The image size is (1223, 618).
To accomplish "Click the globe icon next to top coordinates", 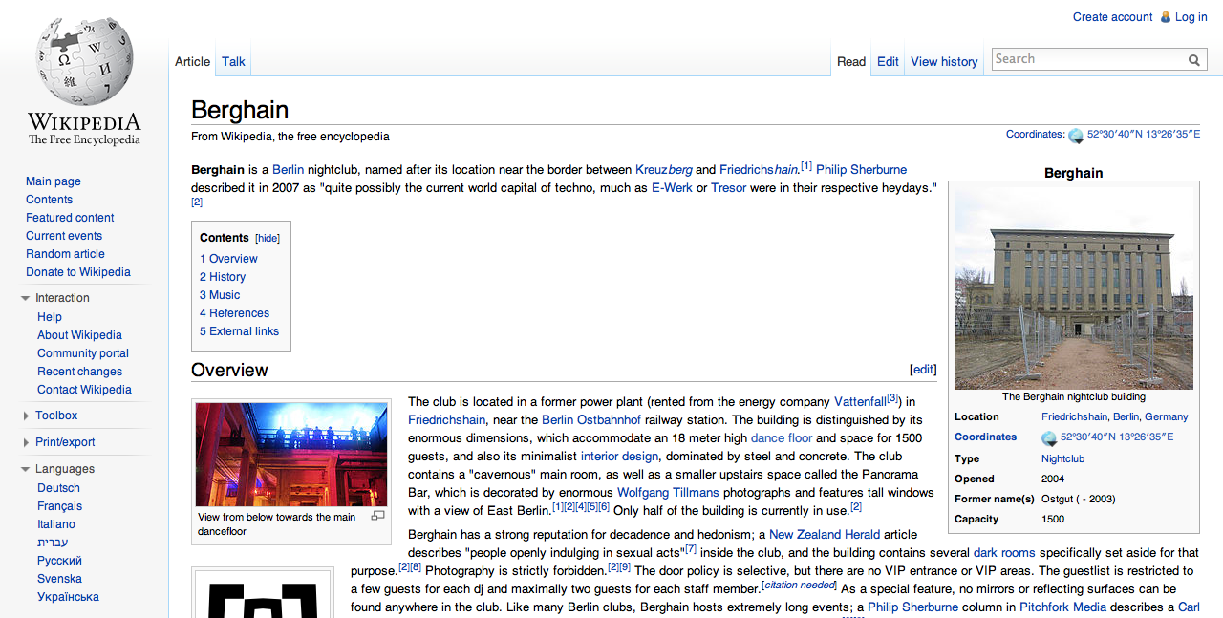I will (x=1076, y=136).
